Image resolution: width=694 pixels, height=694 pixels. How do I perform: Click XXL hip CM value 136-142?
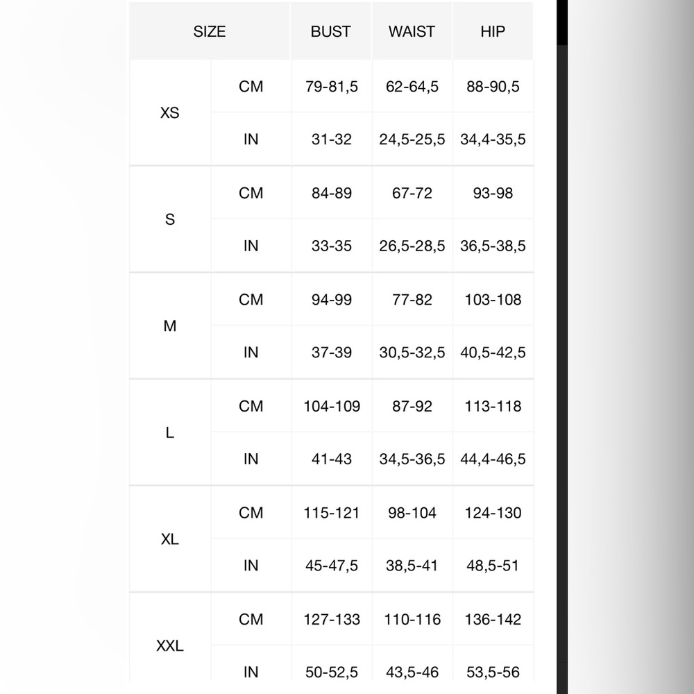(x=493, y=619)
